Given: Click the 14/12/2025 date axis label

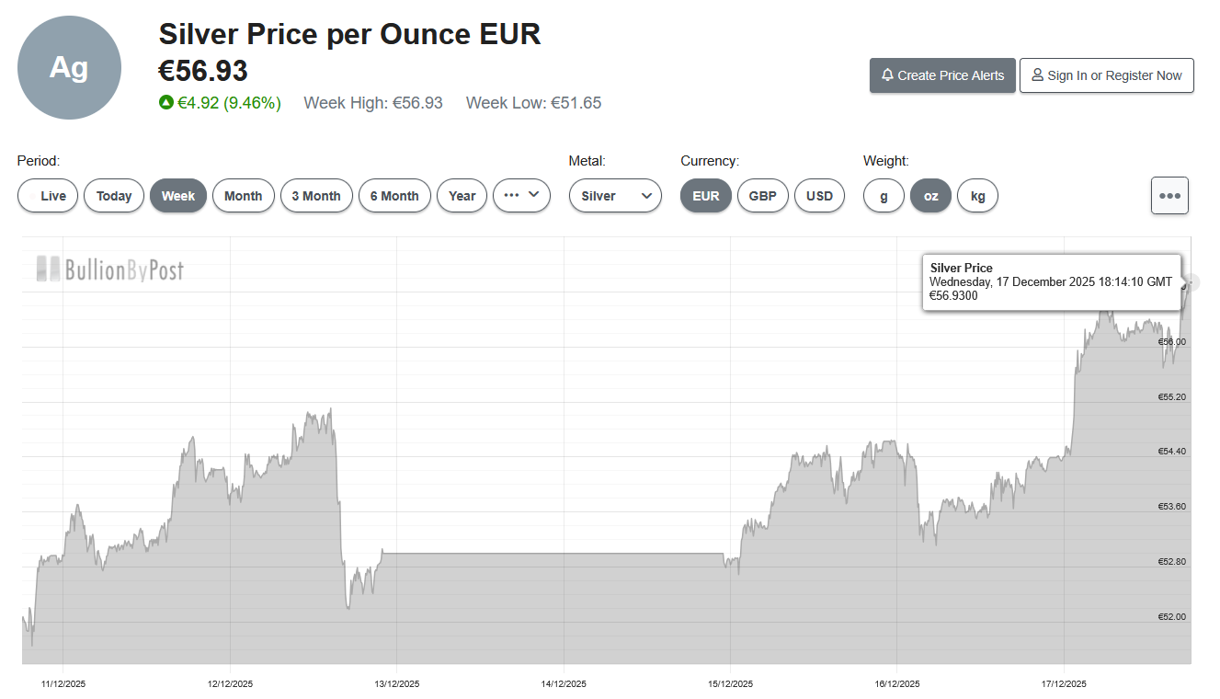Looking at the screenshot, I should (x=564, y=684).
